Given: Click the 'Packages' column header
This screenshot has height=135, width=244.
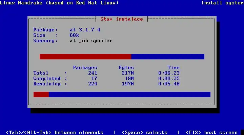Looking at the screenshot, I should [x=85, y=67].
